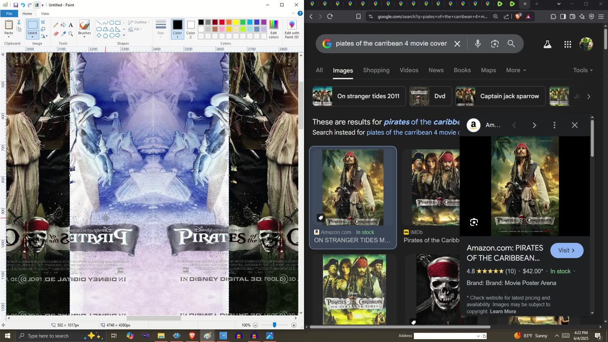This screenshot has height=342, width=608.
Task: Click the browser address bar URL
Action: (433, 17)
